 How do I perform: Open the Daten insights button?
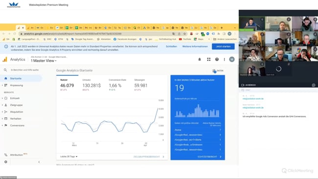(218, 71)
